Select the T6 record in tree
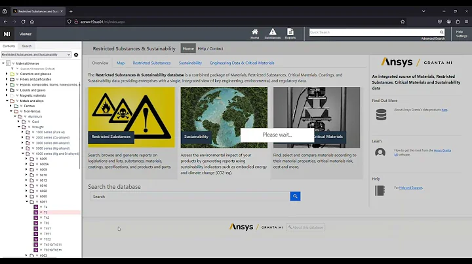 click(46, 212)
